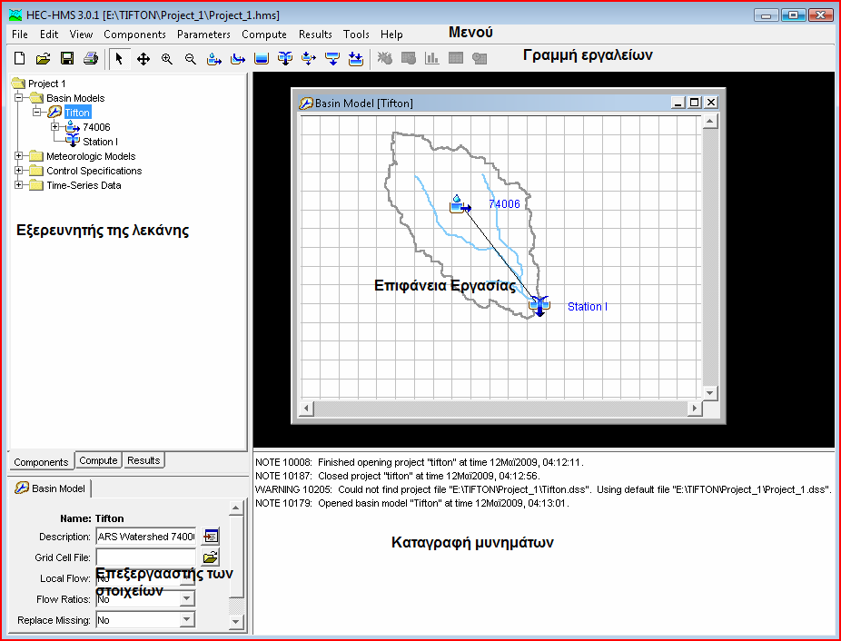Click the blue '74006' map label

[504, 204]
